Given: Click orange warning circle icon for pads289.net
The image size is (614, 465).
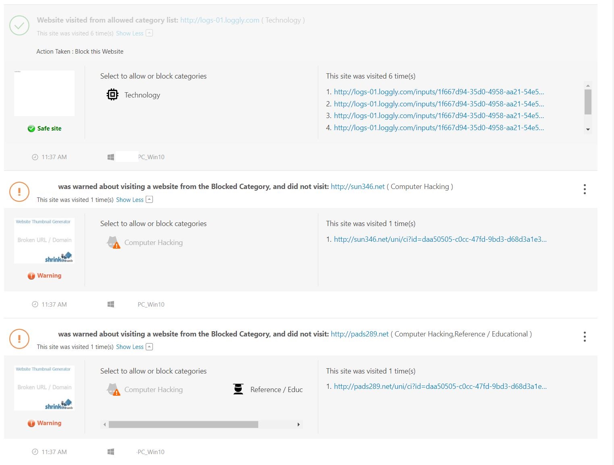Looking at the screenshot, I should 19,339.
